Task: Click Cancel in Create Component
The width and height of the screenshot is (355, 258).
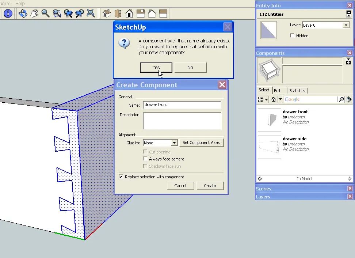Action: coord(180,186)
